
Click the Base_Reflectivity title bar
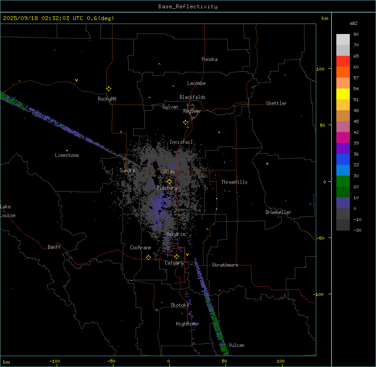188,7
